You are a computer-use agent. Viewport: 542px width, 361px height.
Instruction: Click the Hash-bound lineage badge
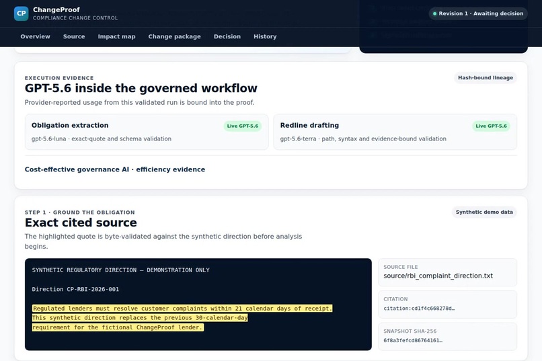coord(486,78)
